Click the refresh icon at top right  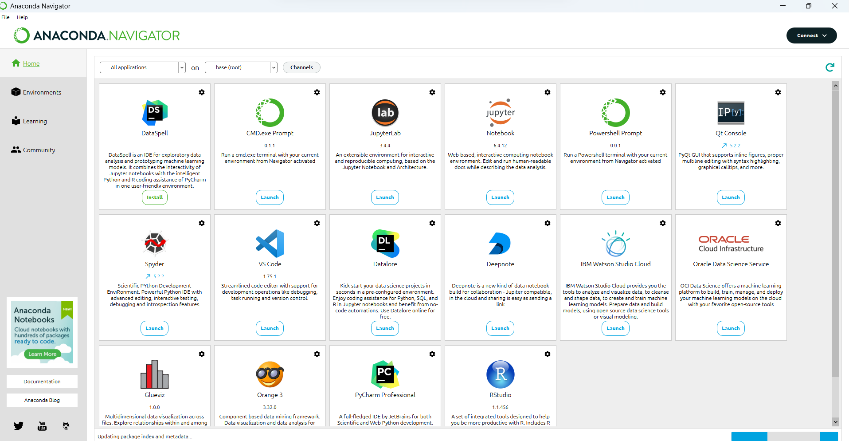(x=829, y=67)
